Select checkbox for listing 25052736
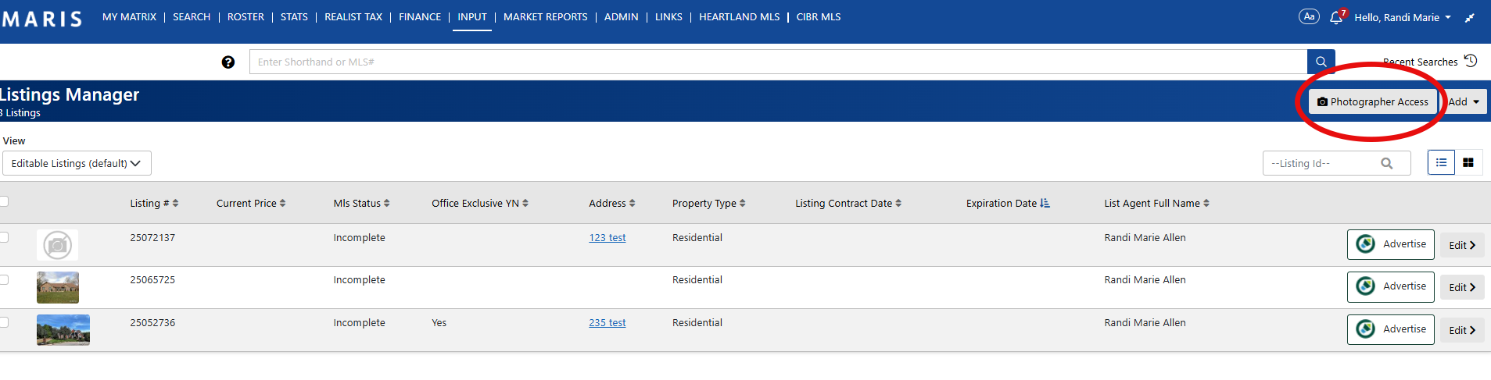Screen dimensions: 1491x380 tap(4, 322)
